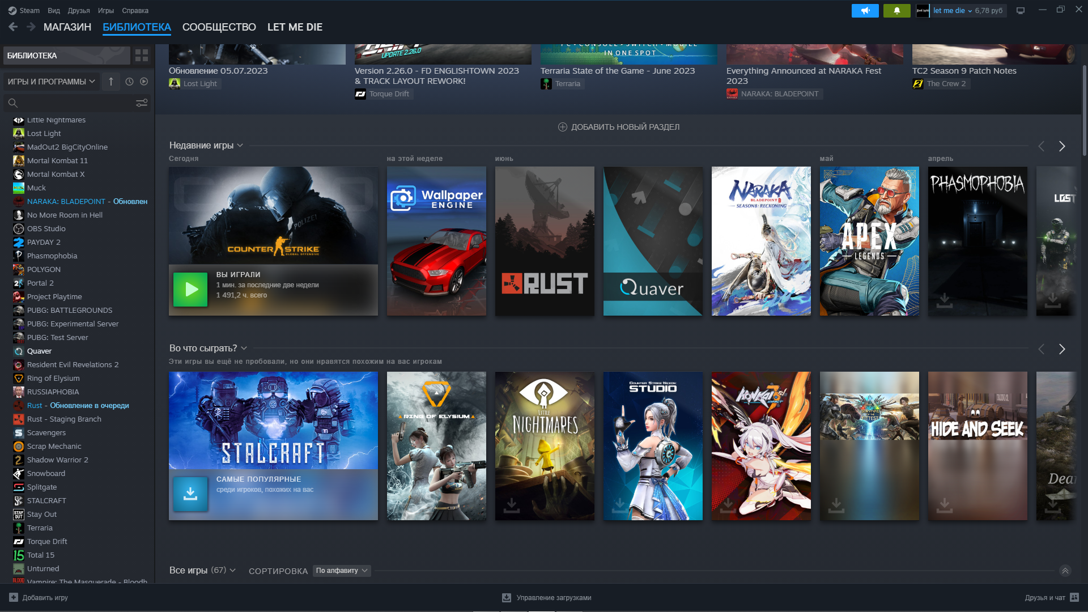Screen dimensions: 1088x612
Task: Click 'ДОБАВИТЬ НОВЫЙ РАЗДЕЛ' button
Action: click(619, 127)
